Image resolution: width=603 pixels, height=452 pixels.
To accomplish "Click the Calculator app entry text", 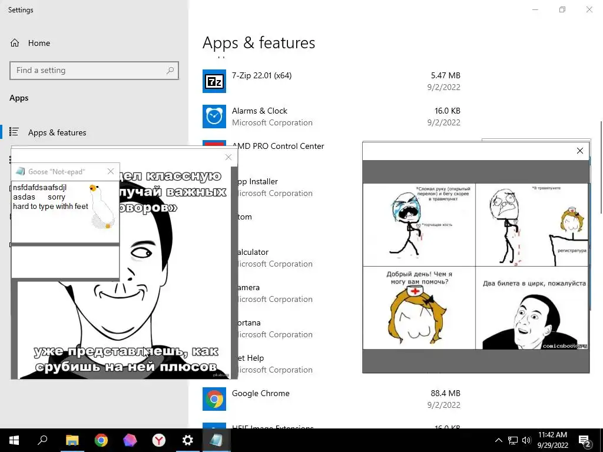I will 253,252.
